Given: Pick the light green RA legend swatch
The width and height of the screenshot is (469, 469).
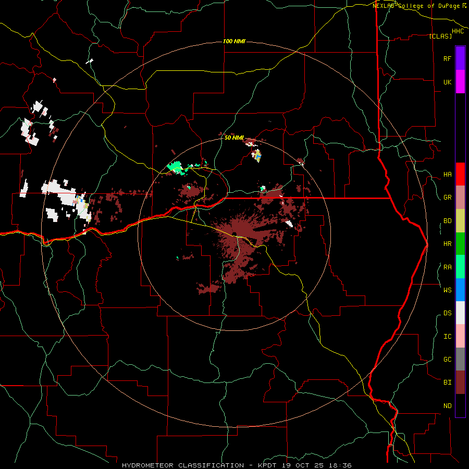Looking at the screenshot, I should click(x=460, y=267).
